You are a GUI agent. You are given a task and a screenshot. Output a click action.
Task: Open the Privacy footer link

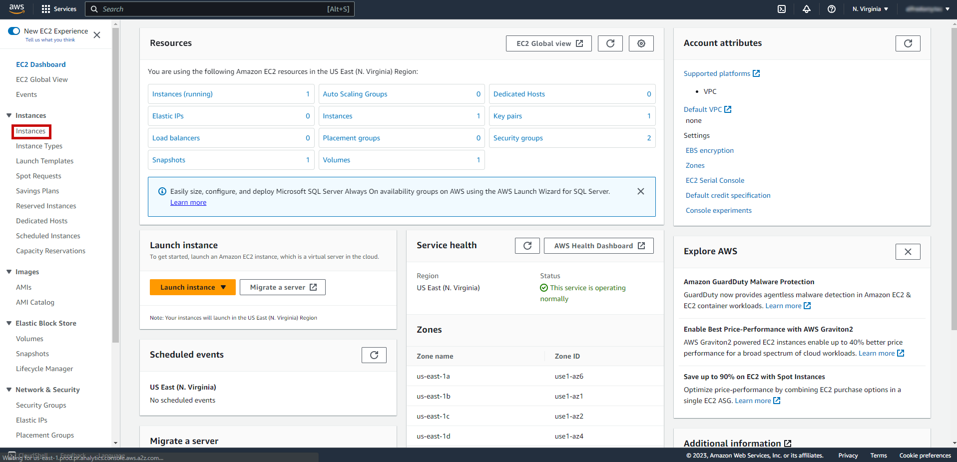click(x=848, y=456)
